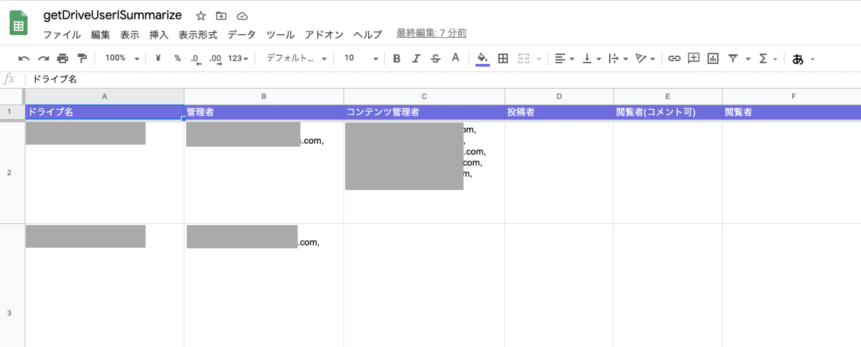This screenshot has width=861, height=347.
Task: Insert link icon
Action: (674, 58)
